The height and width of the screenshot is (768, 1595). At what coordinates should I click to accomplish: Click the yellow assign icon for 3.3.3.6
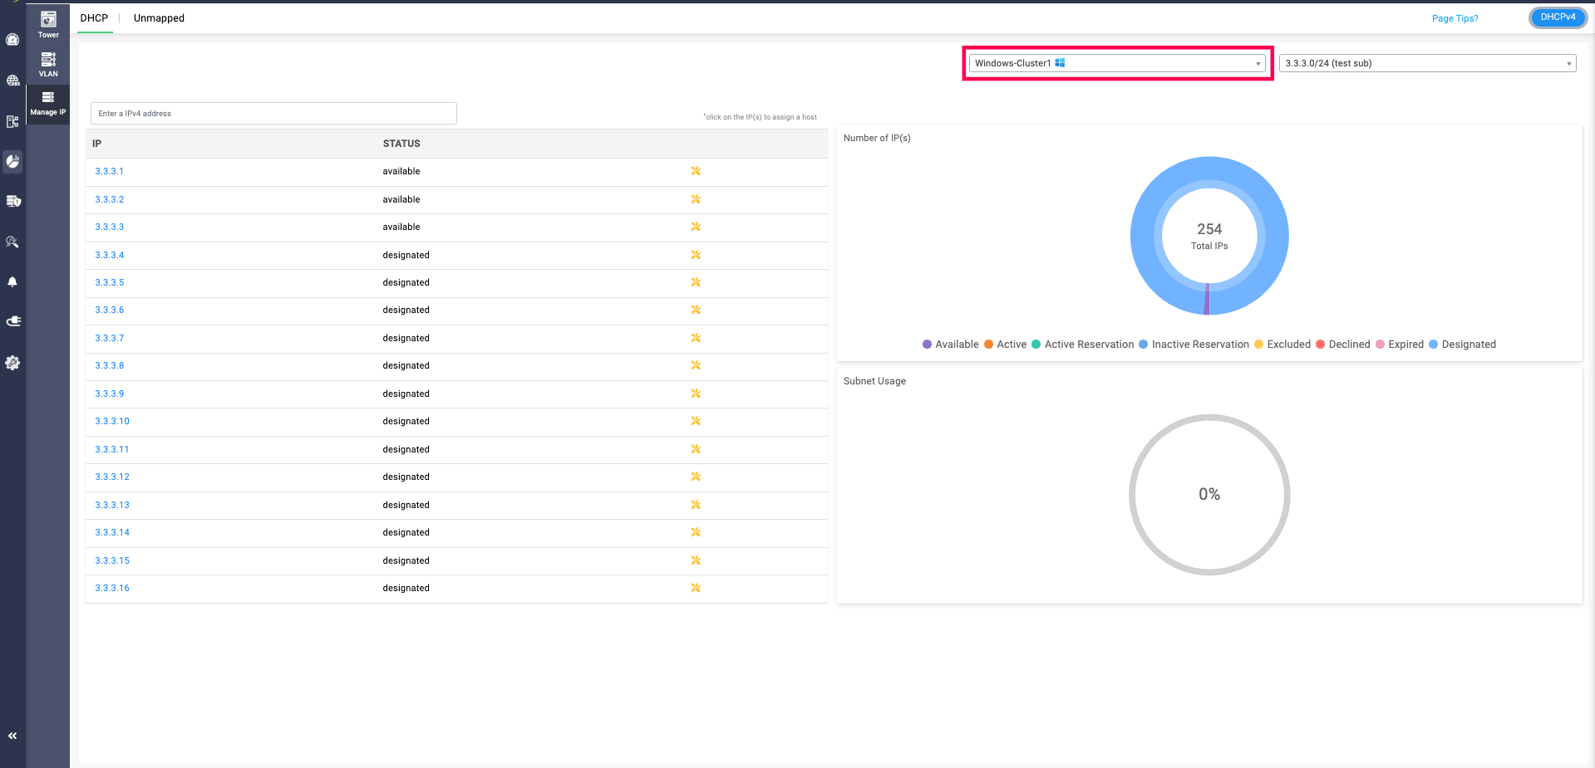(696, 310)
